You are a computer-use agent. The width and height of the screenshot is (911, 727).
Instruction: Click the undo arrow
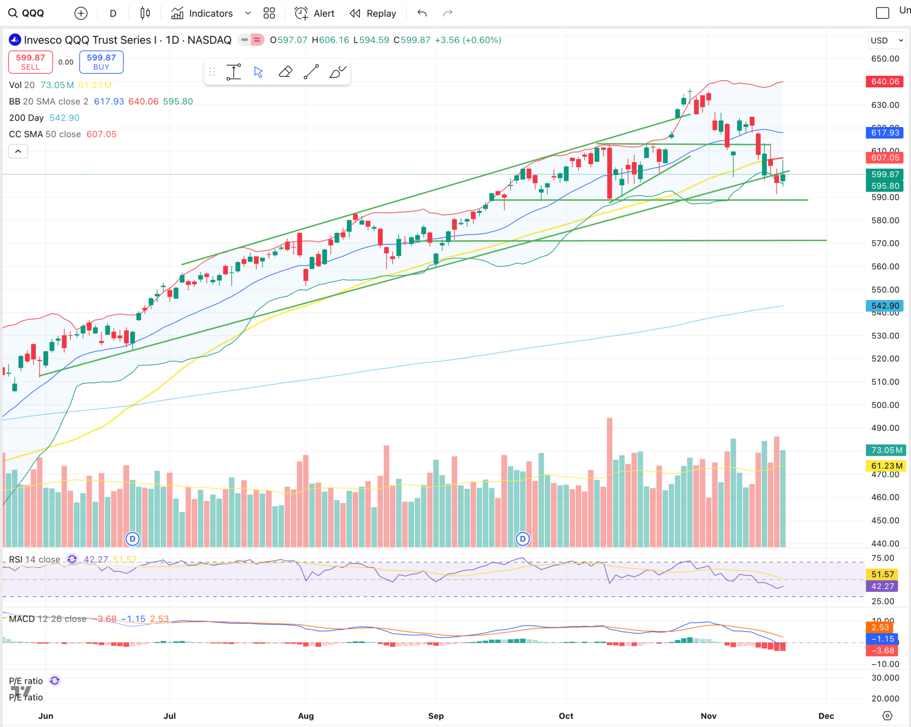[422, 13]
